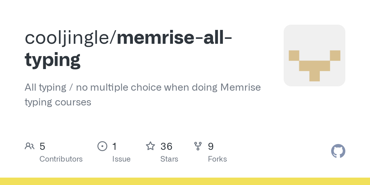Click the typing courses description line
This screenshot has width=370, height=185.
[58, 102]
